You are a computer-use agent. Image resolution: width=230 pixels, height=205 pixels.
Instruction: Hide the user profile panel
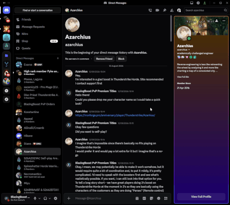179,10
